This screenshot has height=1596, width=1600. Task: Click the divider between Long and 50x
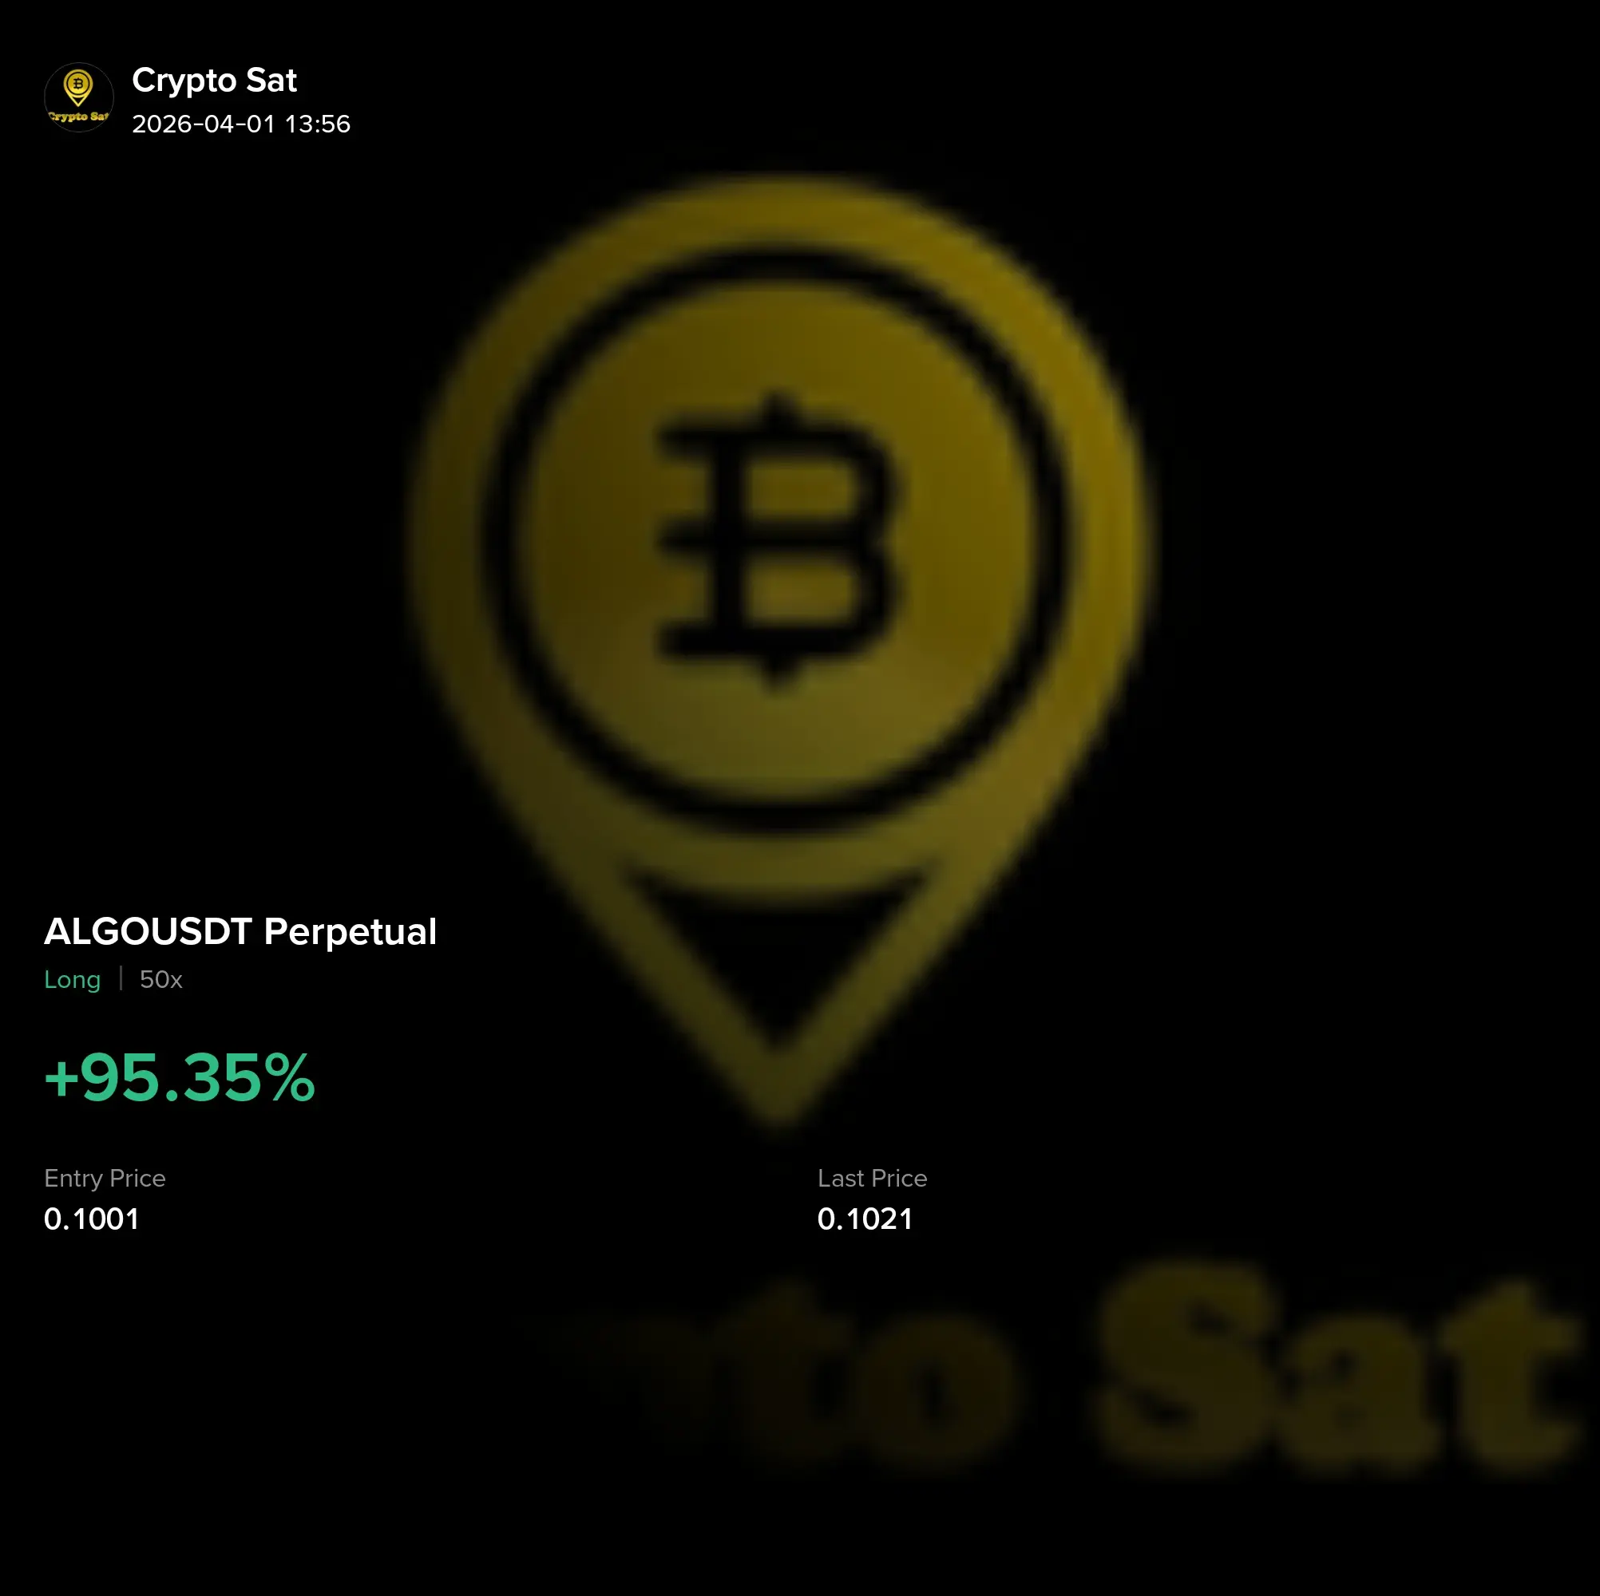[121, 978]
